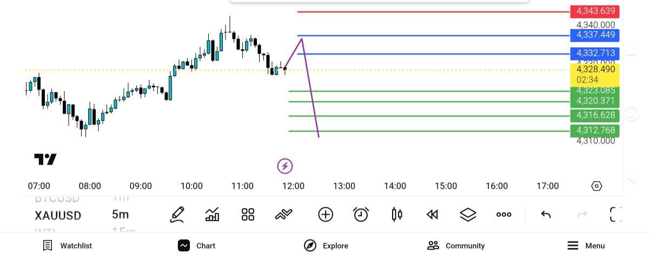This screenshot has height=259, width=649.
Task: Open more options three dots
Action: click(x=504, y=215)
